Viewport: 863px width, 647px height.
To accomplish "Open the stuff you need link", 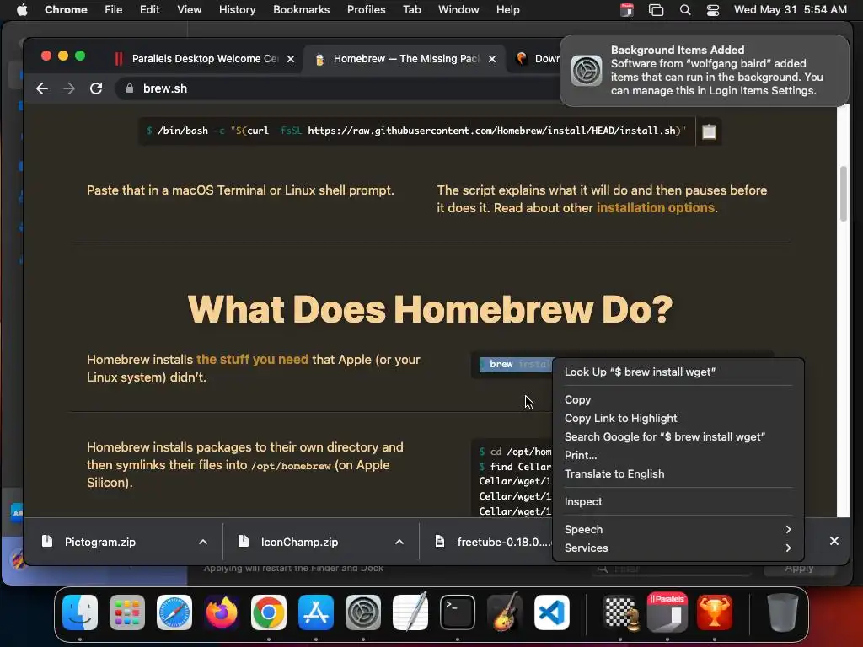I will (252, 359).
